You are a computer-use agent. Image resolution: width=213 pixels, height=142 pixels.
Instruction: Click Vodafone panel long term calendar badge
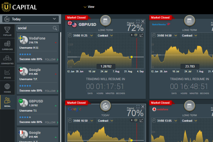click(x=189, y=106)
